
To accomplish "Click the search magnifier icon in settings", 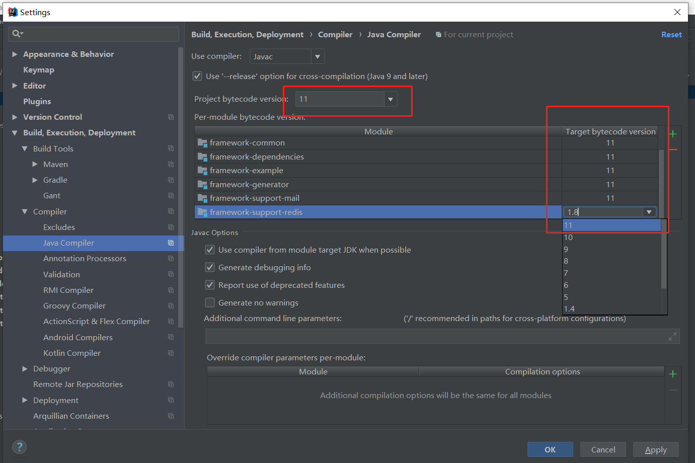I will point(17,34).
